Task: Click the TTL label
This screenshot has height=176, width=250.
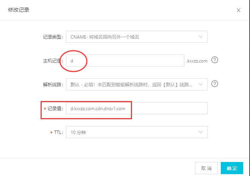Action: point(58,132)
